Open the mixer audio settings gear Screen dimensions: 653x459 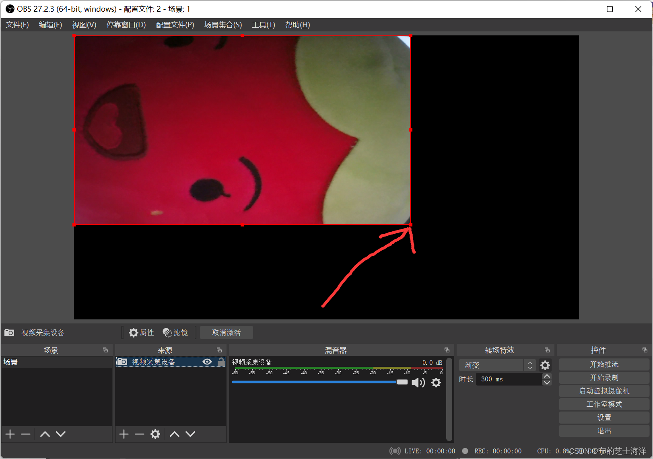(x=436, y=383)
